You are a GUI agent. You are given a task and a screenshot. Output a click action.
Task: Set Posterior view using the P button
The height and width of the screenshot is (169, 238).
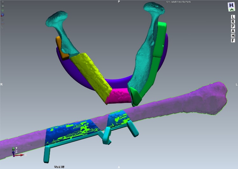click(x=233, y=26)
